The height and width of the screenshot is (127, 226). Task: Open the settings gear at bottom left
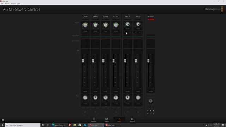coord(3,120)
